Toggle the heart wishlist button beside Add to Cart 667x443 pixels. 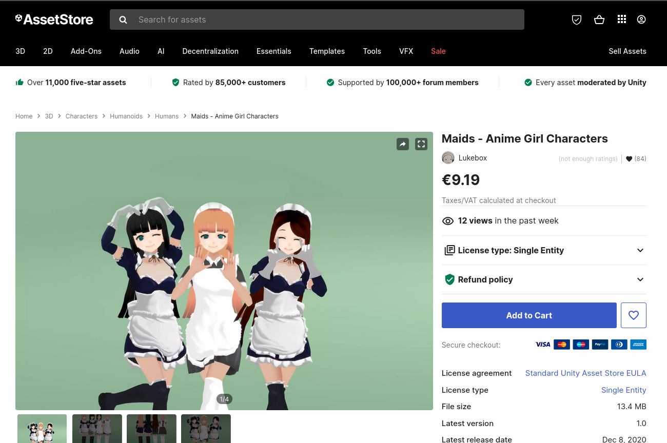(634, 315)
